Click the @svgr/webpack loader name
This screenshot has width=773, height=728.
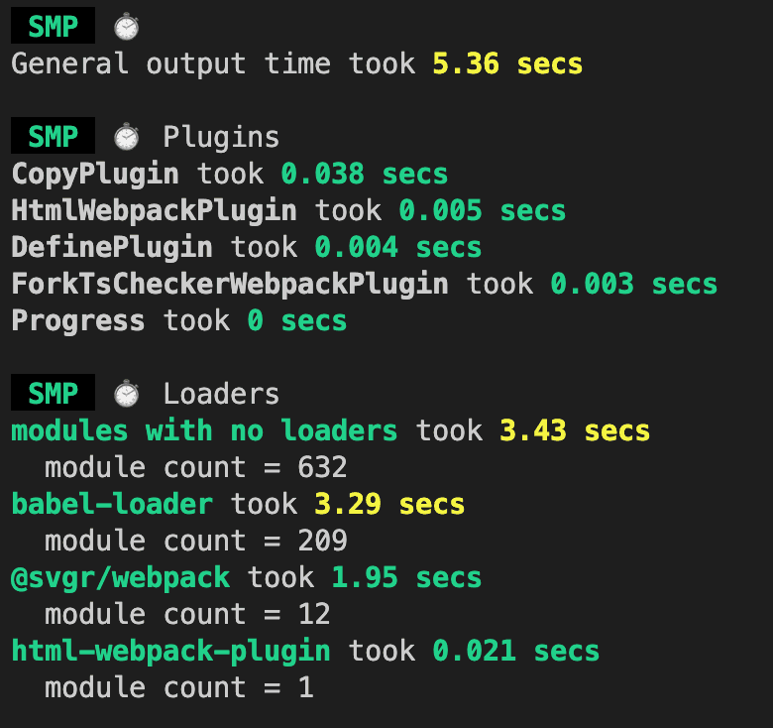pos(120,577)
